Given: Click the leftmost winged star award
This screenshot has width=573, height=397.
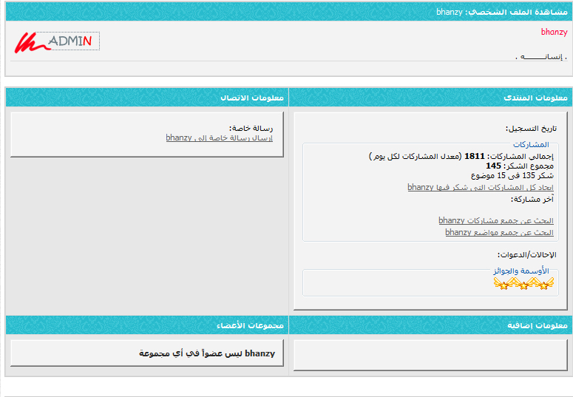Looking at the screenshot, I should click(504, 284).
